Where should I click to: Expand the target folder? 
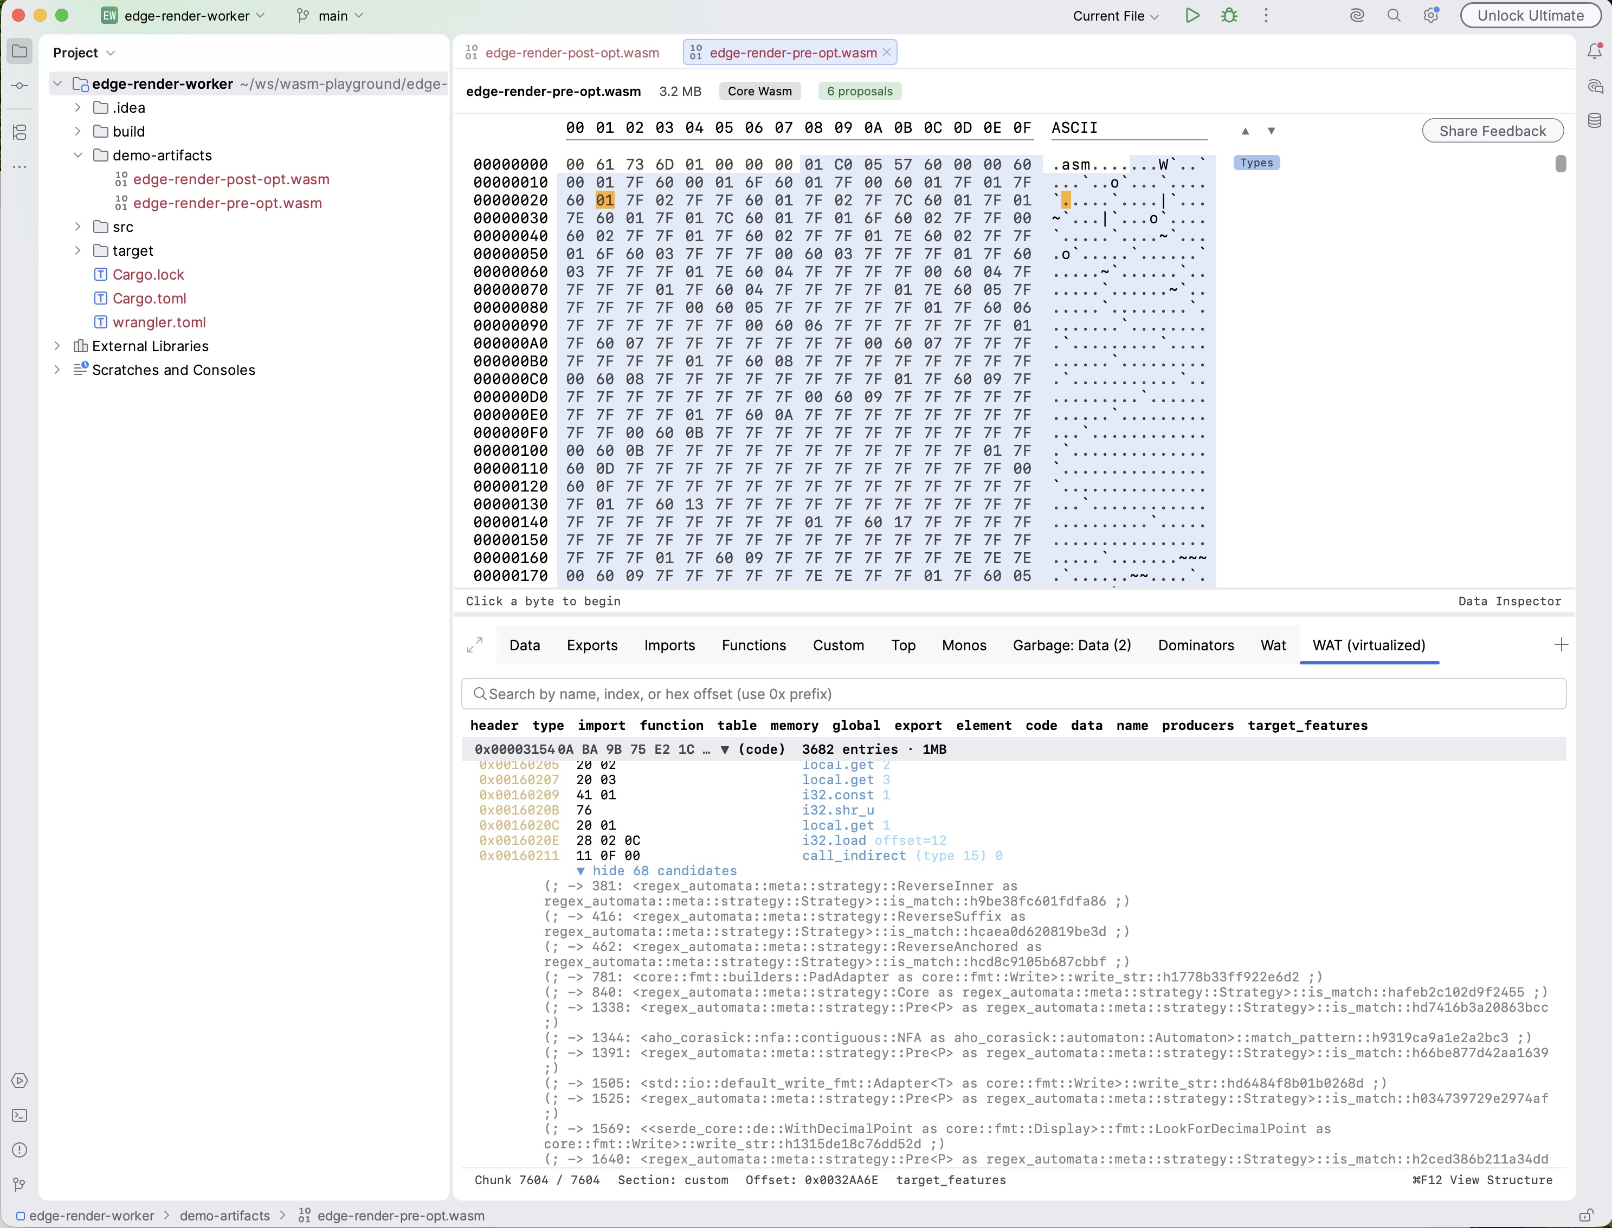pos(78,251)
